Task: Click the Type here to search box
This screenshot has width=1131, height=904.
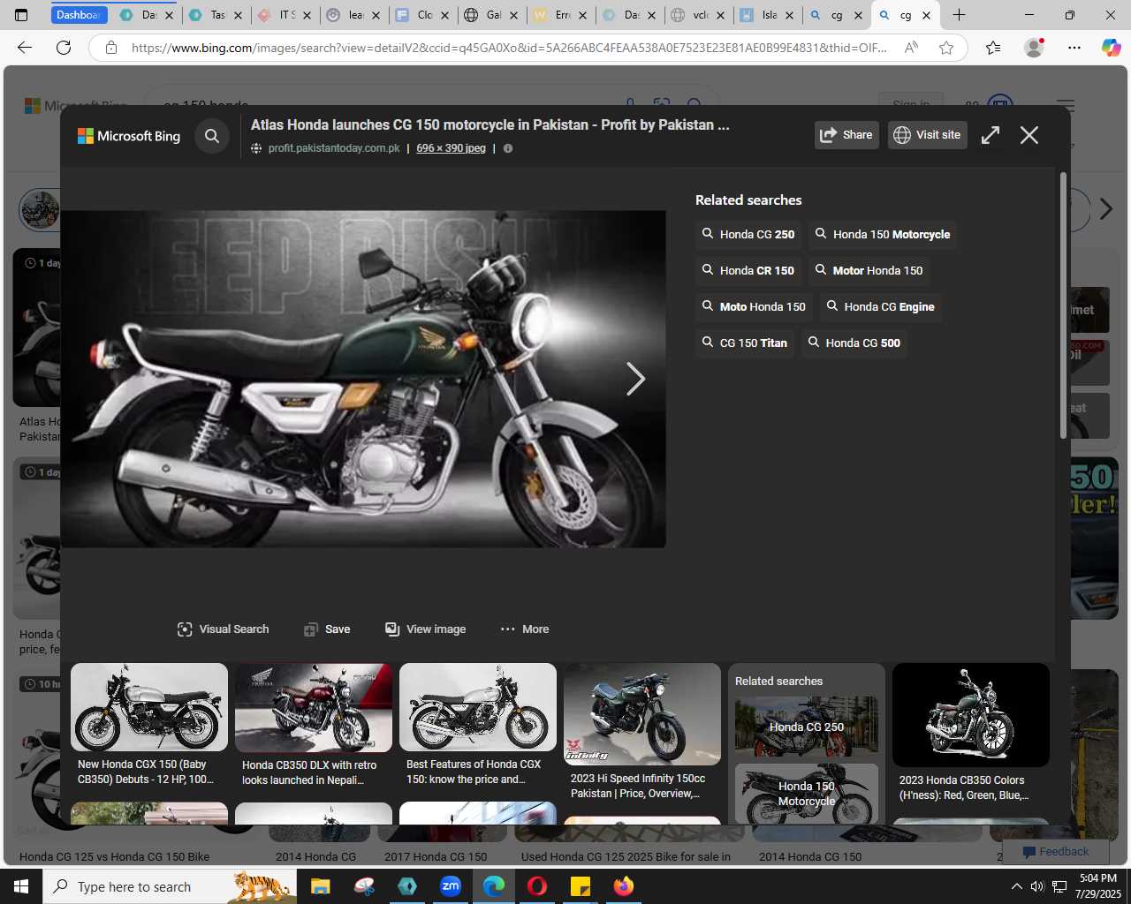Action: click(x=170, y=886)
